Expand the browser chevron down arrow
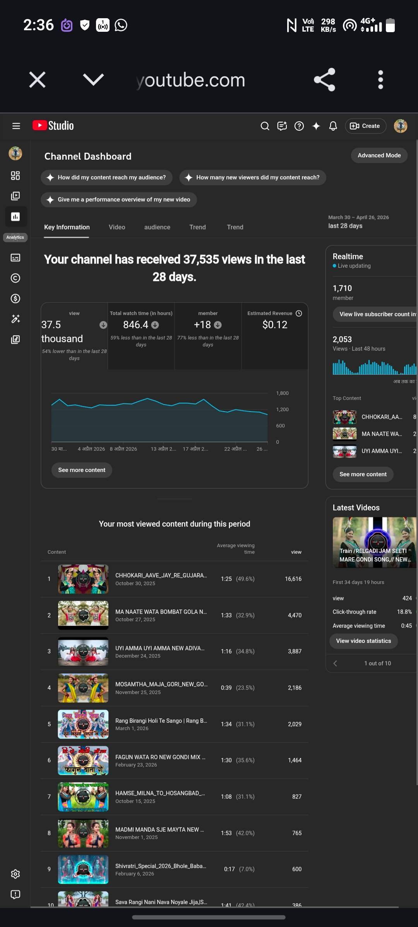The width and height of the screenshot is (418, 927). click(x=93, y=80)
